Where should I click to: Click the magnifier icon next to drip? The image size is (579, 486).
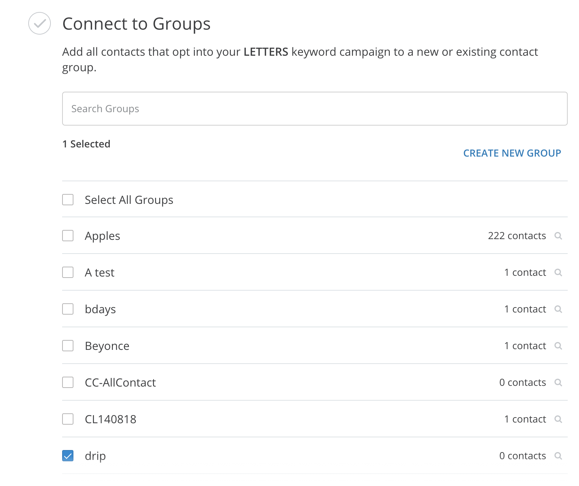point(558,456)
